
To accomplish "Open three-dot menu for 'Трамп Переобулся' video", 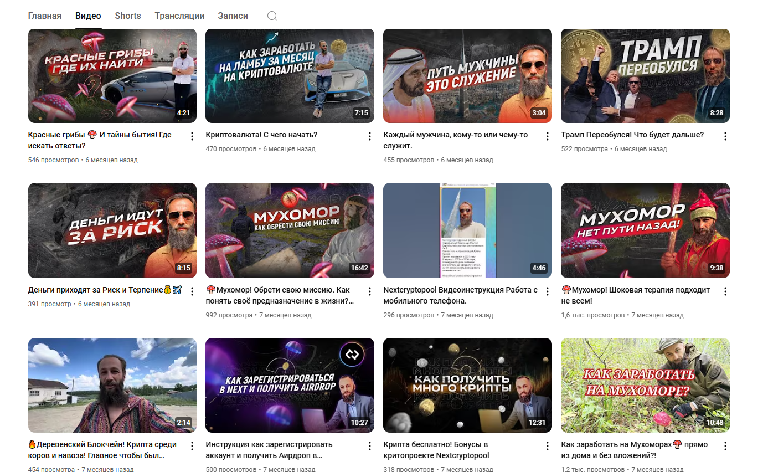I will tap(725, 136).
